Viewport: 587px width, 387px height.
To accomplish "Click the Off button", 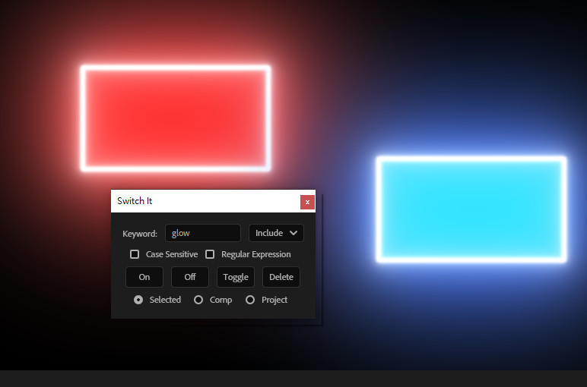I will click(x=190, y=277).
